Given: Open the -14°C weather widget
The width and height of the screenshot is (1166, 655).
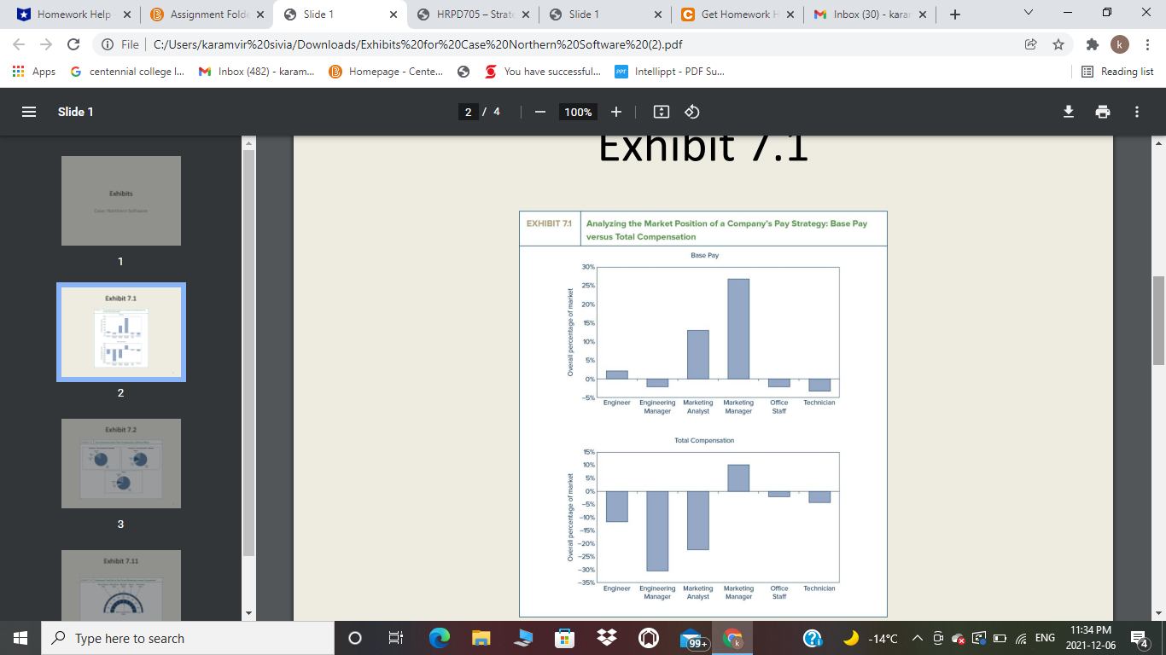Looking at the screenshot, I should coord(871,638).
